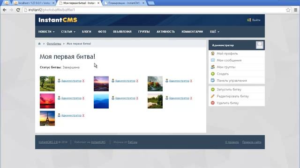Screen dimensions: 300x168
Task: Click the FatCow footer link
Action: (x=132, y=142)
